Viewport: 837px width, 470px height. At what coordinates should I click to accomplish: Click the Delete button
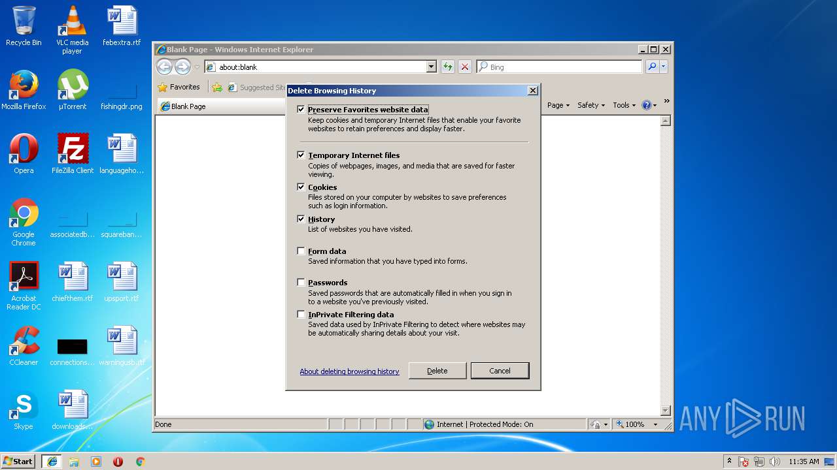(437, 371)
